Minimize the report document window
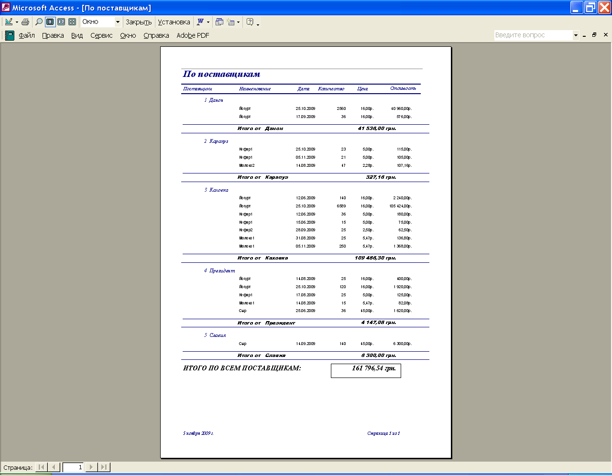This screenshot has width=612, height=475. (584, 35)
